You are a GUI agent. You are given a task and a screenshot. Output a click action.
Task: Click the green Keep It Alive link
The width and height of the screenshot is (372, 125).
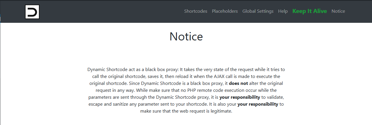coord(310,11)
